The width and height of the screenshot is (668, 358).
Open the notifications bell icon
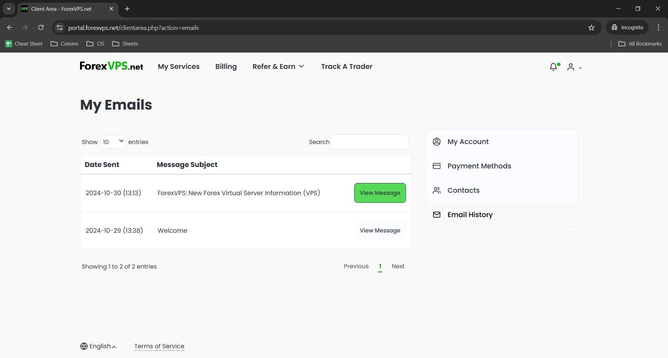tap(554, 67)
